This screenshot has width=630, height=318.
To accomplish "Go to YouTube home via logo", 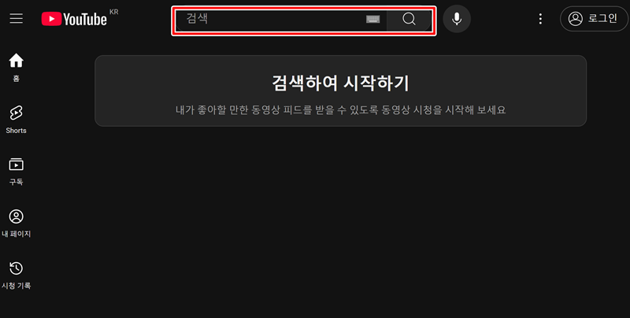I will [x=74, y=19].
